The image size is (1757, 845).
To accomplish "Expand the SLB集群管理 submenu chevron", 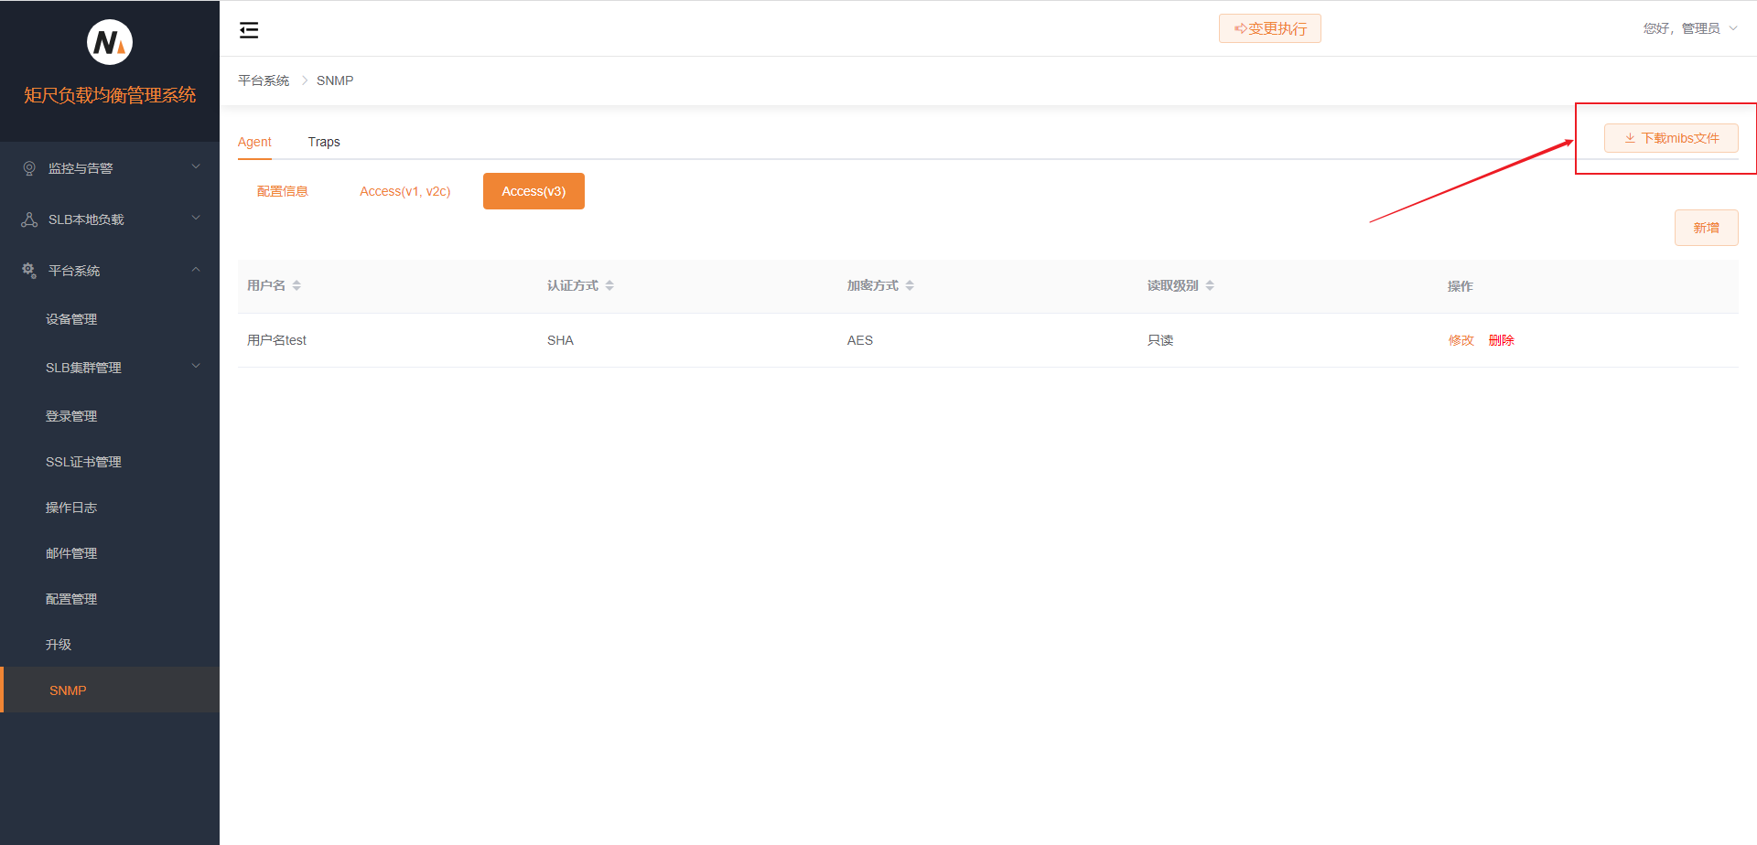I will (x=196, y=367).
